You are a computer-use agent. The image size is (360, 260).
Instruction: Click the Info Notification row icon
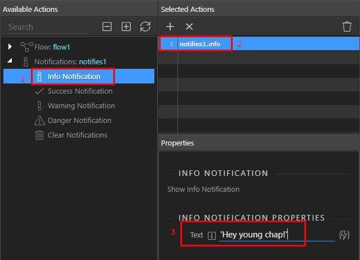[39, 76]
